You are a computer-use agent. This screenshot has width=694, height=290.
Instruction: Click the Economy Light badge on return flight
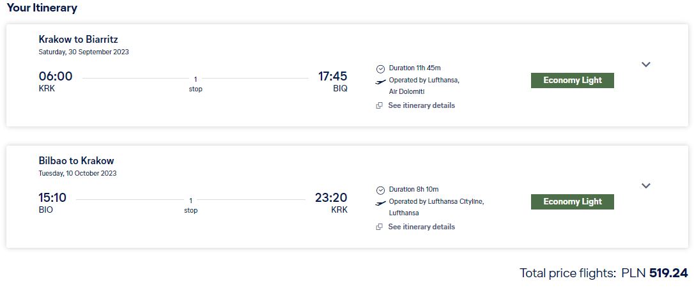[573, 202]
